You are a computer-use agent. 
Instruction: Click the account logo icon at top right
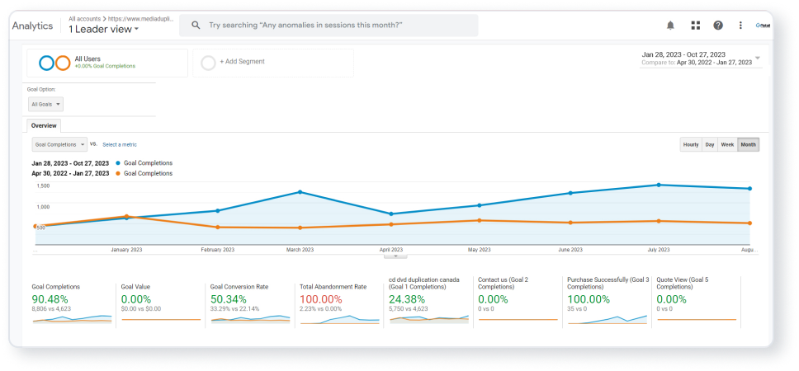click(x=763, y=26)
